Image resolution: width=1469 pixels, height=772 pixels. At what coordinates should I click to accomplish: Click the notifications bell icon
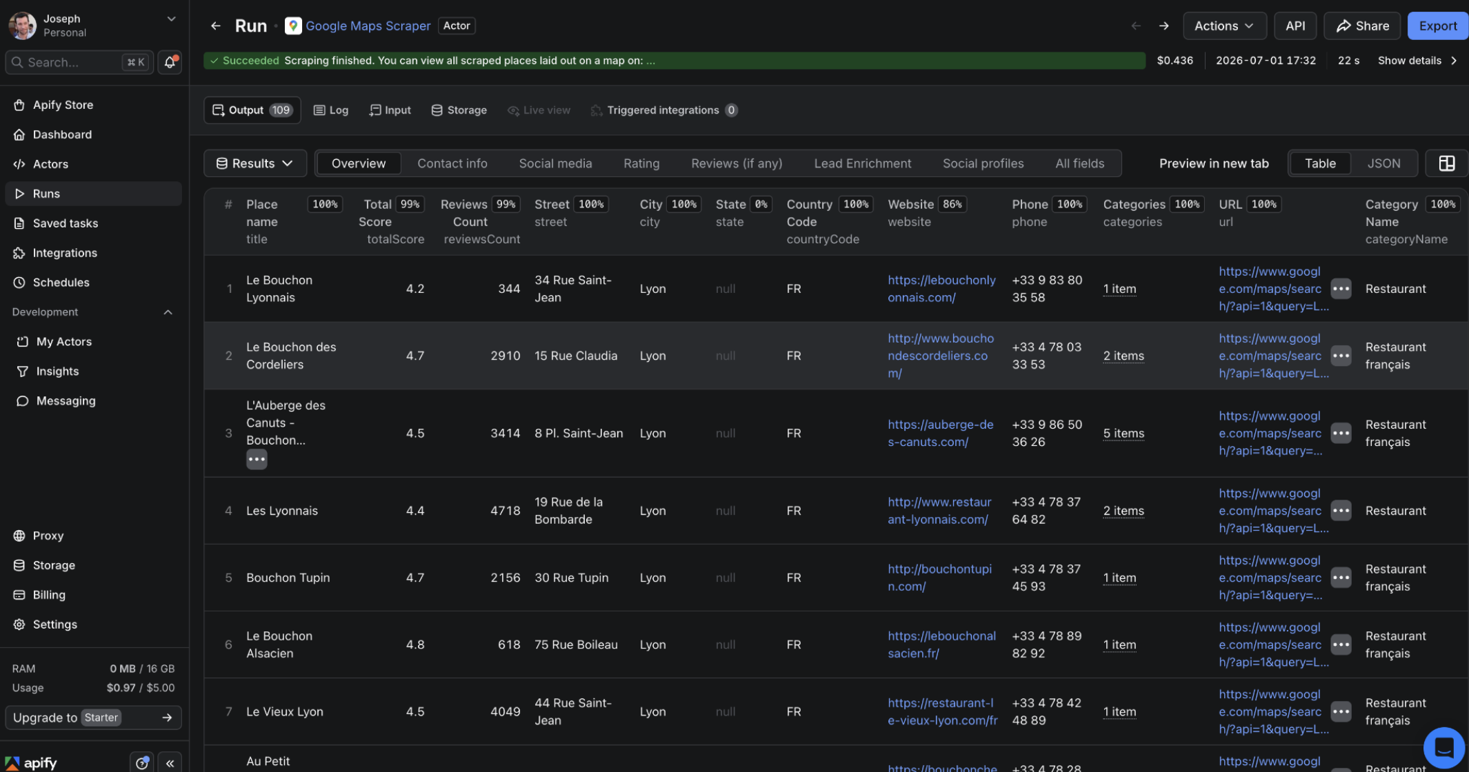point(170,62)
